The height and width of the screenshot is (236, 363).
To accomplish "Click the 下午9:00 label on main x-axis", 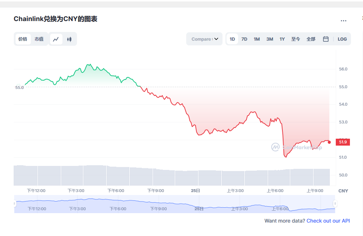I will pos(156,191).
